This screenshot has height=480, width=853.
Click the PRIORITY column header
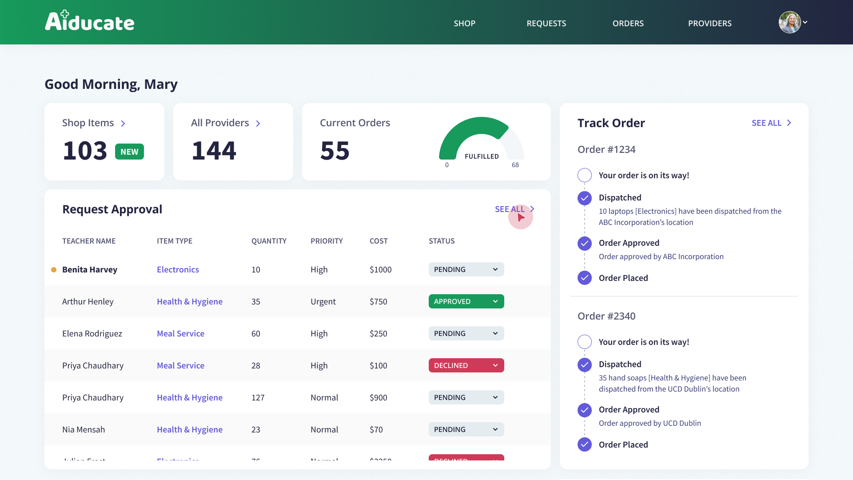(x=327, y=241)
